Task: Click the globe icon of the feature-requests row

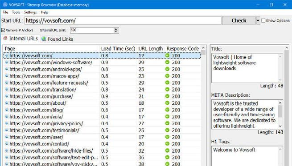Action: [x=7, y=83]
